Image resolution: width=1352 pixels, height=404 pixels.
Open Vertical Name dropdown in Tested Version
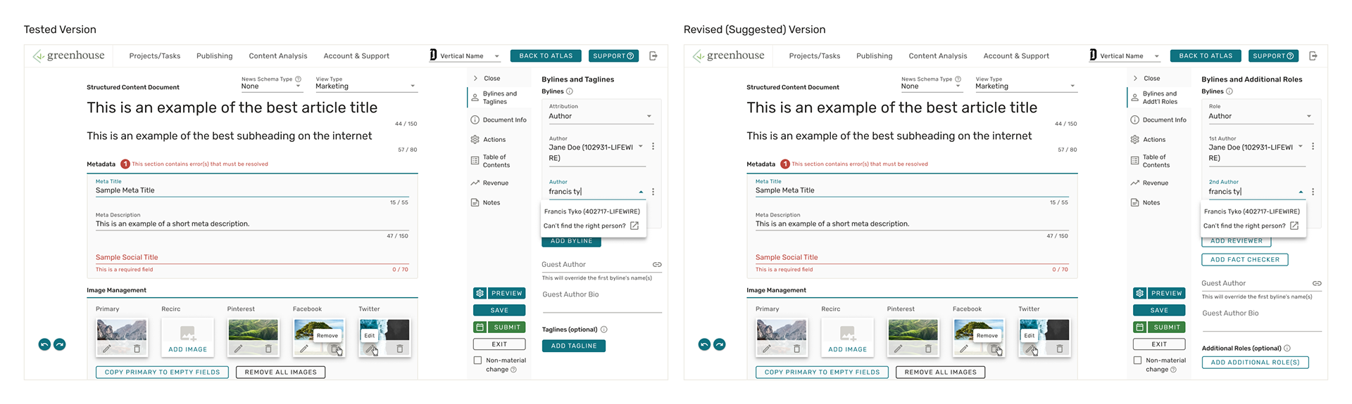465,56
